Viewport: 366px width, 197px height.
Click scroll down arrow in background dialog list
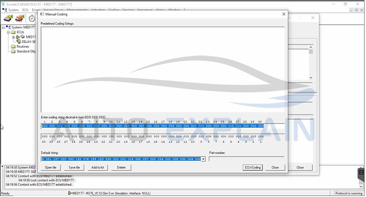coord(311,78)
